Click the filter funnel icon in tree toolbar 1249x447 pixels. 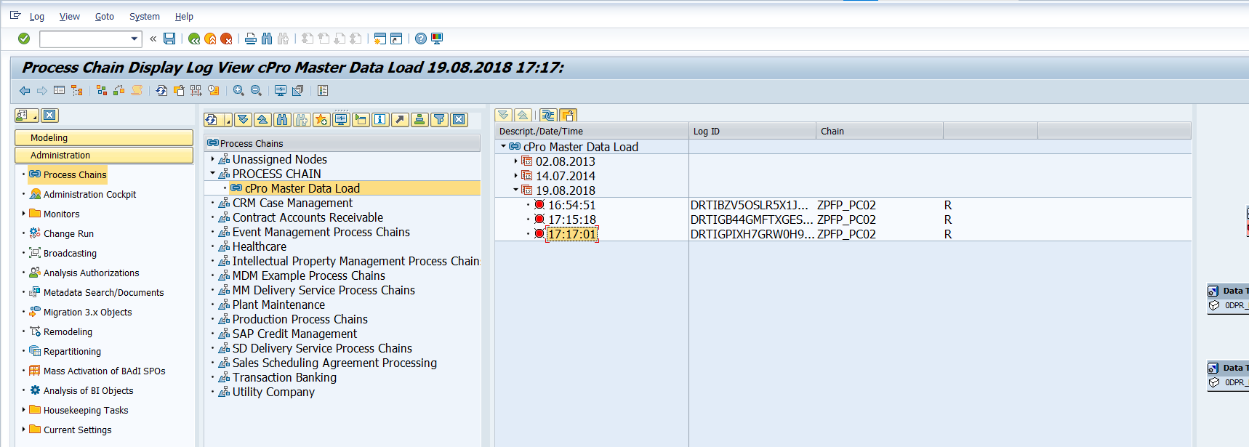439,120
